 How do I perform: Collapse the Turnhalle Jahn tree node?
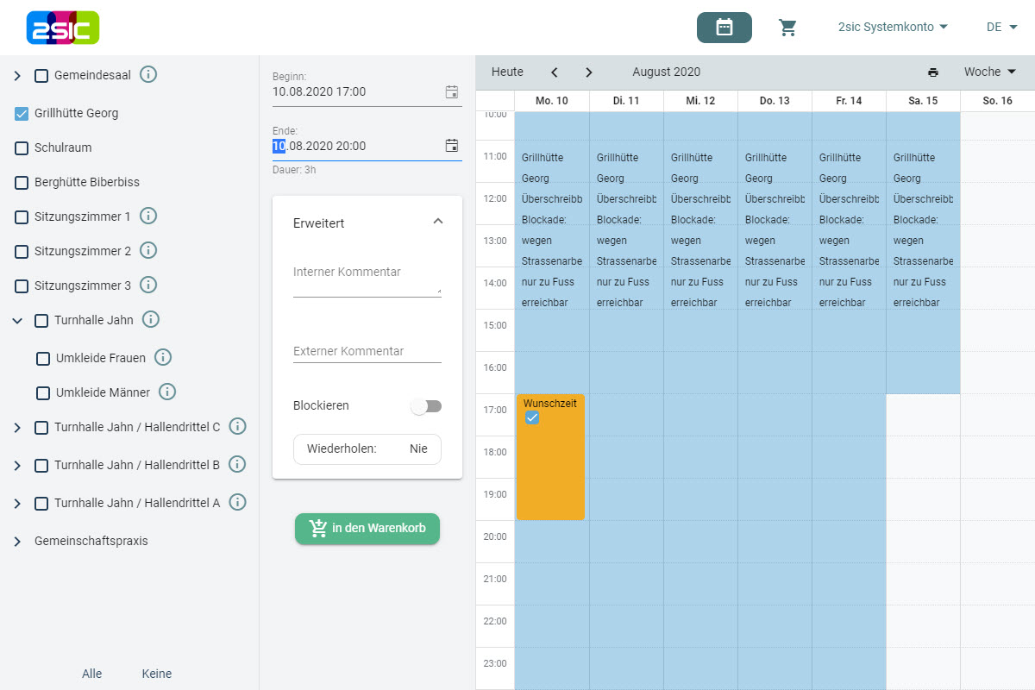(x=17, y=321)
